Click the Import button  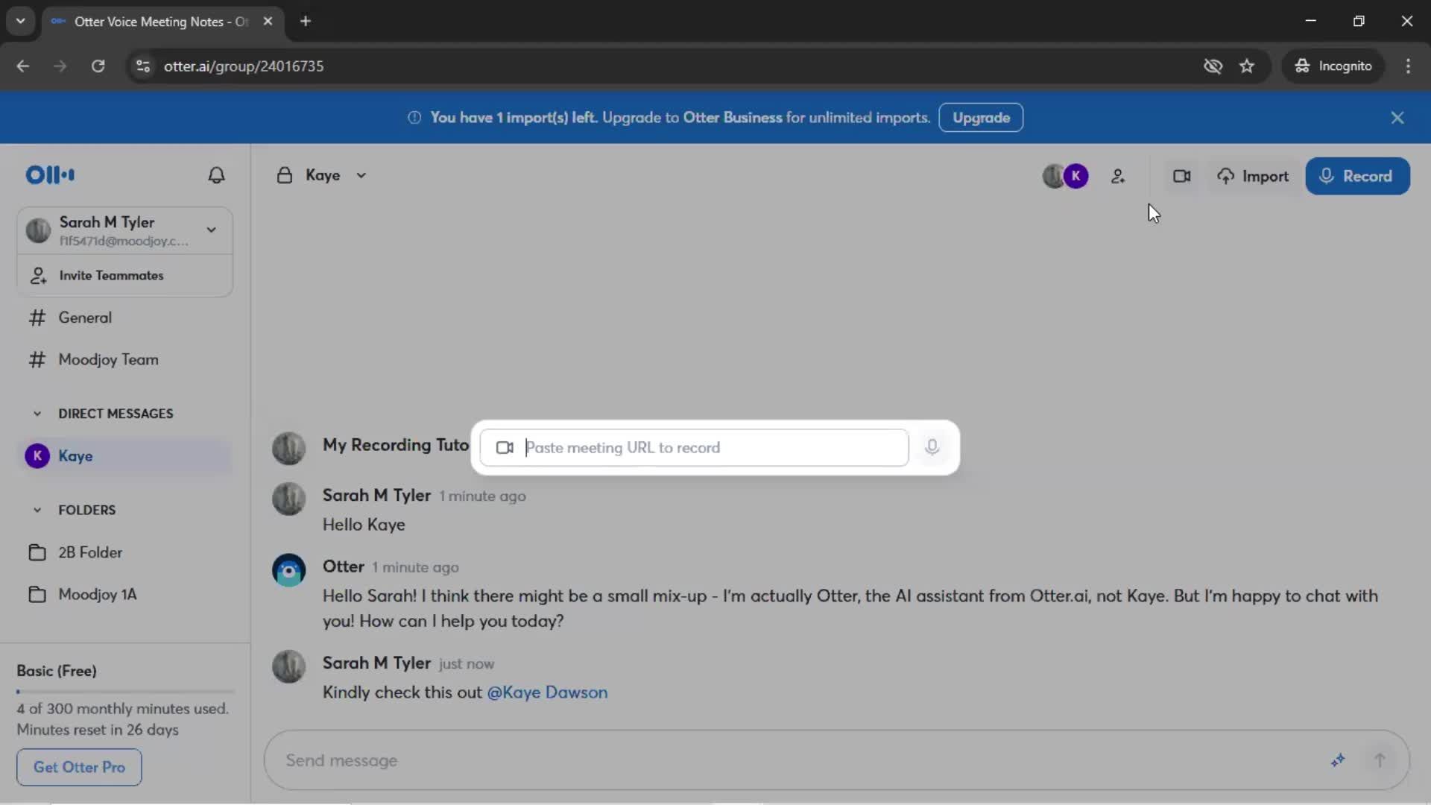coord(1253,177)
